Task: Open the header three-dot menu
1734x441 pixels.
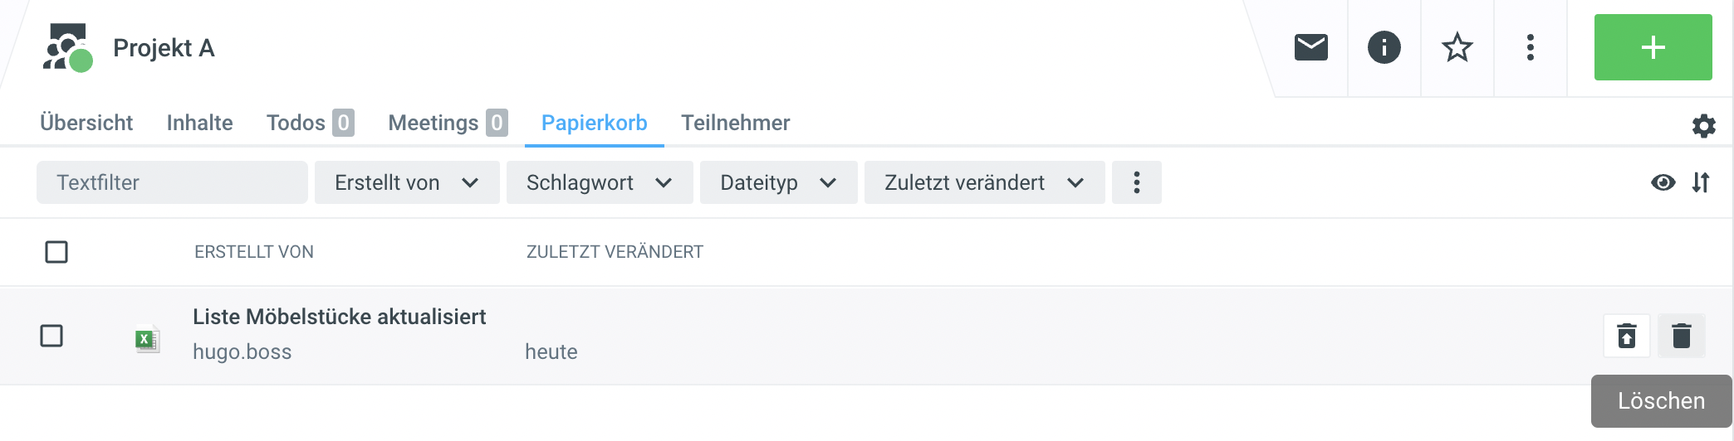Action: tap(1530, 47)
